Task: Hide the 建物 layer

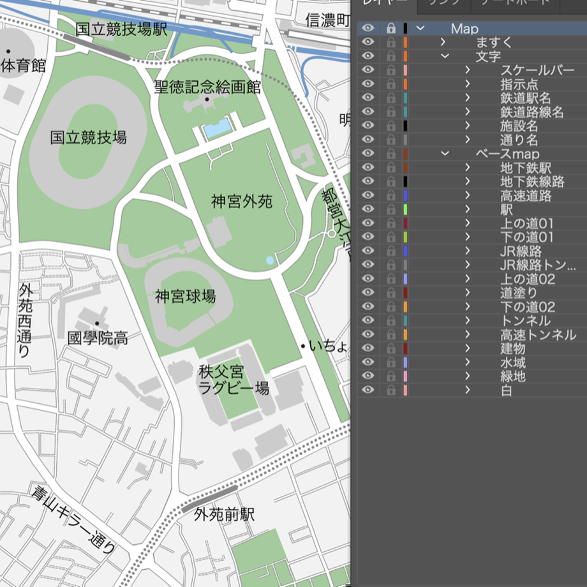Action: click(x=368, y=348)
